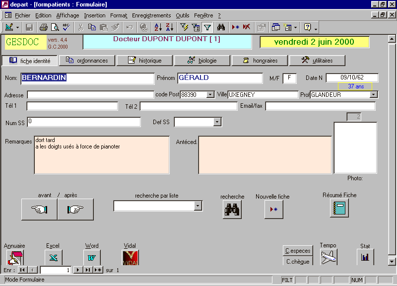Open Office help assistant icon
397x286 pixels.
coord(307,27)
